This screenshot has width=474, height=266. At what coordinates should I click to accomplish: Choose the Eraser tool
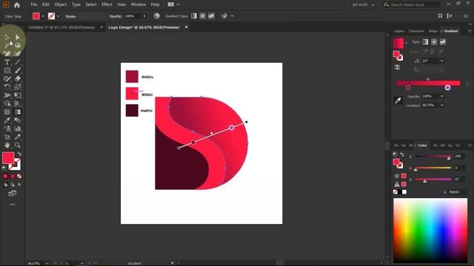(x=18, y=79)
